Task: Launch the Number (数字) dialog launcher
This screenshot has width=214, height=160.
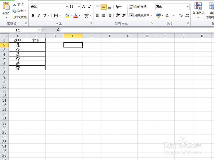Action: 188,23
